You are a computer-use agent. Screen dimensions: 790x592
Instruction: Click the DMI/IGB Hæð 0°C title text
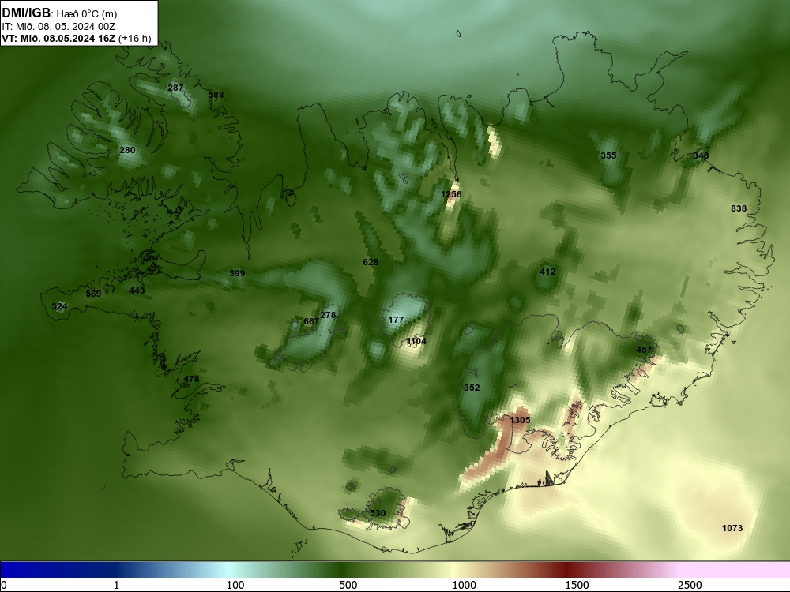pos(60,13)
